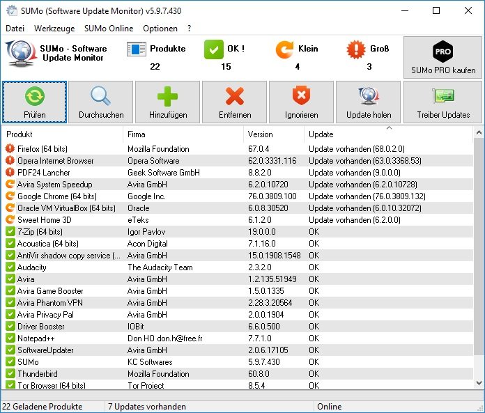The image size is (485, 413).
Task: Click the Prüfen refresh button
Action: pos(34,102)
